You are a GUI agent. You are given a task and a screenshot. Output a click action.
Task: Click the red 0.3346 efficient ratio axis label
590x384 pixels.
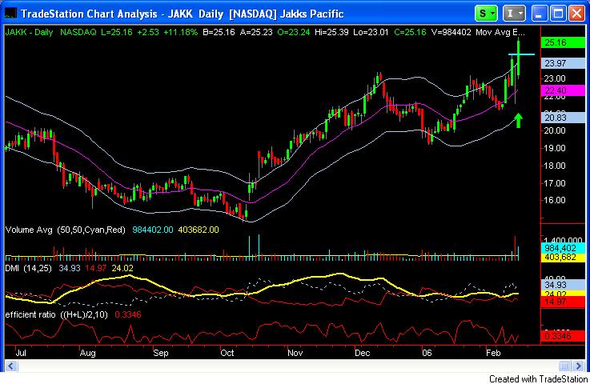point(563,336)
